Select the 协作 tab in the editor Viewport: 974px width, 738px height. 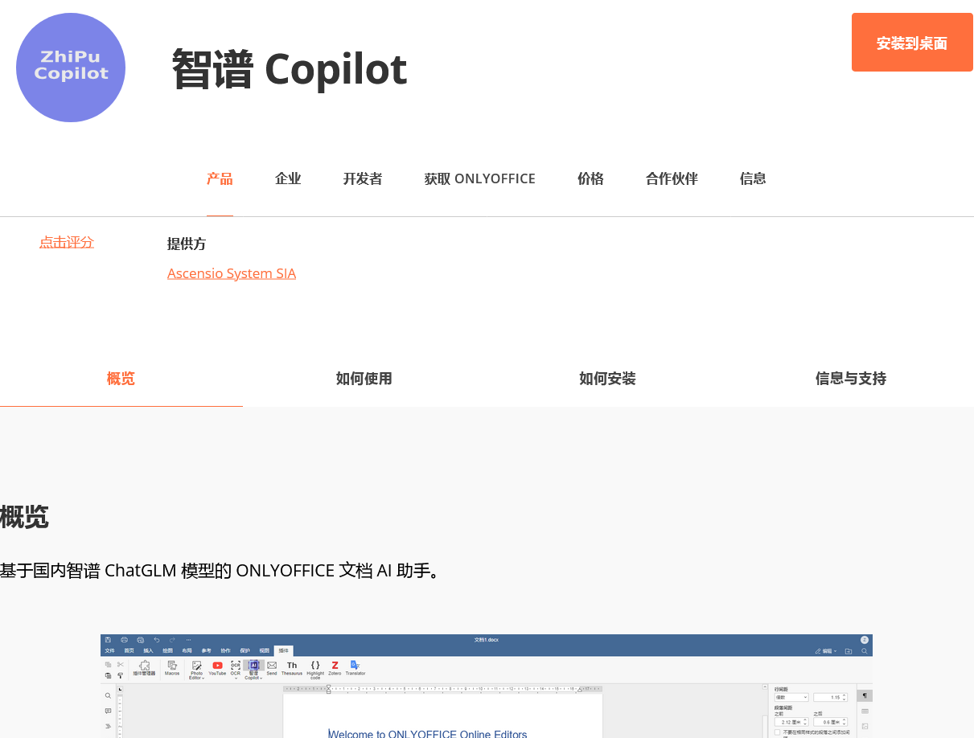tap(225, 650)
